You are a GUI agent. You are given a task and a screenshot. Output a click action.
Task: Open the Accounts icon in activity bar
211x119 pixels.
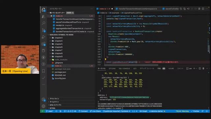(x=43, y=99)
